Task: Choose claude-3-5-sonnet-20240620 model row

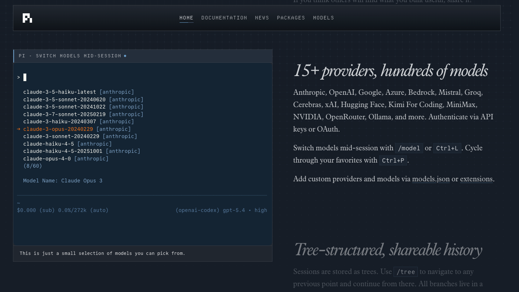Action: click(83, 99)
